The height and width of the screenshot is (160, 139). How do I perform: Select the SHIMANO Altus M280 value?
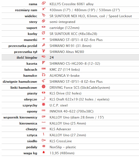tap(67, 52)
